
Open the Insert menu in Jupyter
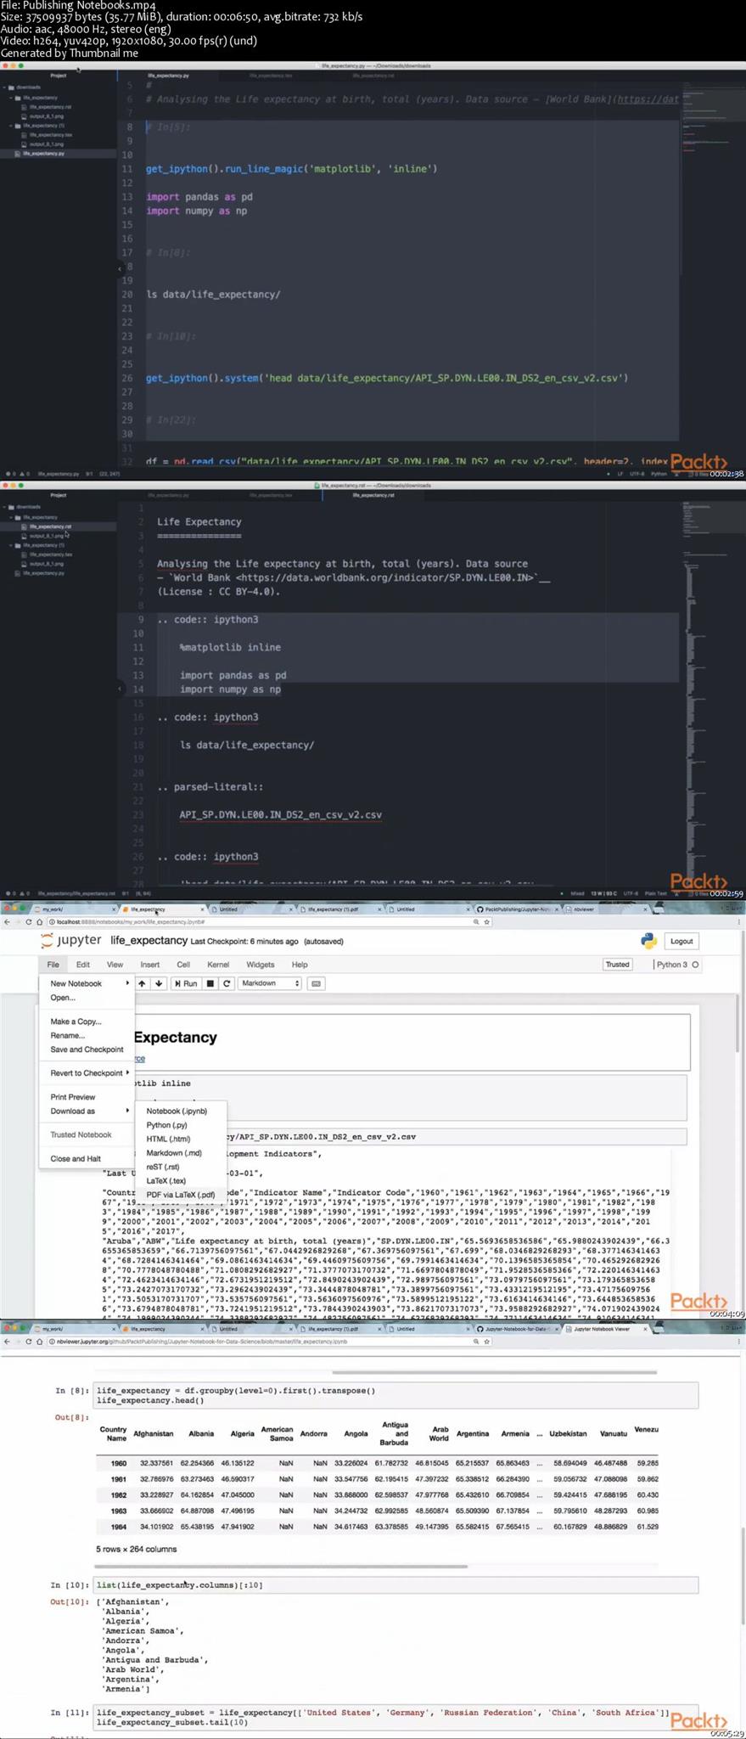(149, 965)
